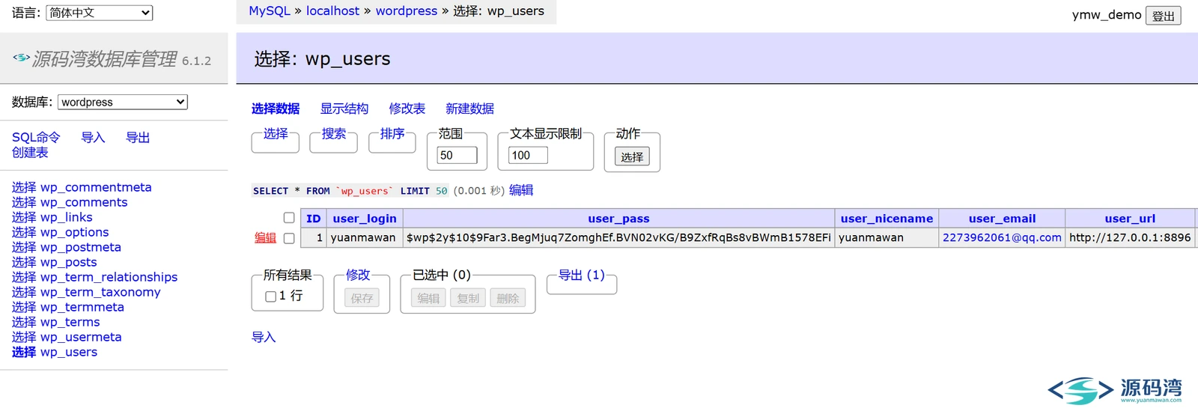The height and width of the screenshot is (420, 1198).
Task: Click the 文本显示限制 input field
Action: (x=528, y=155)
